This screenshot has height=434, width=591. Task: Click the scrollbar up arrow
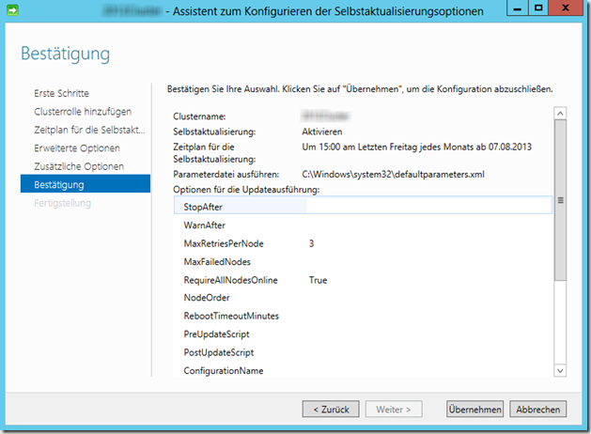(560, 114)
